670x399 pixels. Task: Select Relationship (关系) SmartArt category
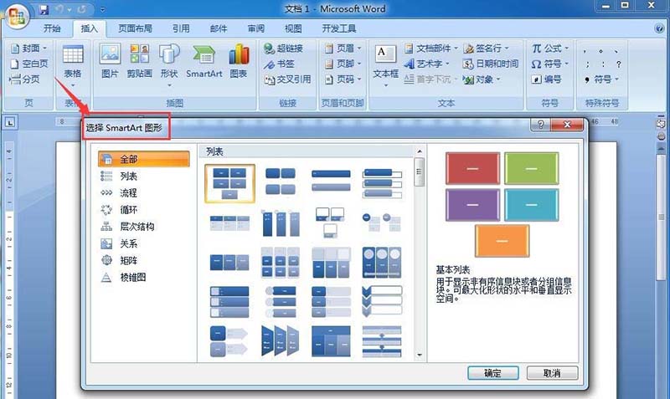pos(143,243)
